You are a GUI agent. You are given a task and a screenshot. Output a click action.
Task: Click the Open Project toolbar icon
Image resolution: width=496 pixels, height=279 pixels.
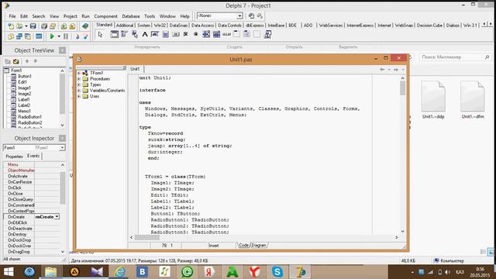(53, 26)
